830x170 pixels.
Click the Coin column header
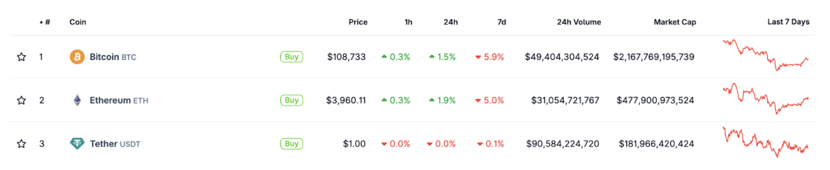point(78,22)
